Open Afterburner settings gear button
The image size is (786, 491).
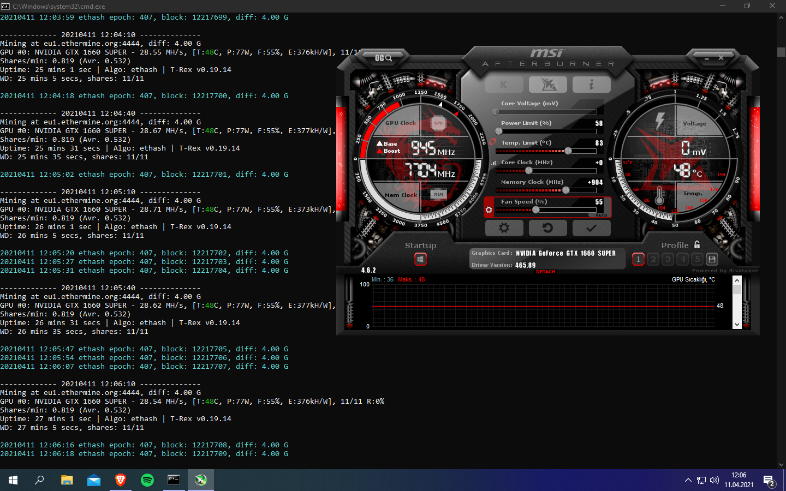(504, 228)
